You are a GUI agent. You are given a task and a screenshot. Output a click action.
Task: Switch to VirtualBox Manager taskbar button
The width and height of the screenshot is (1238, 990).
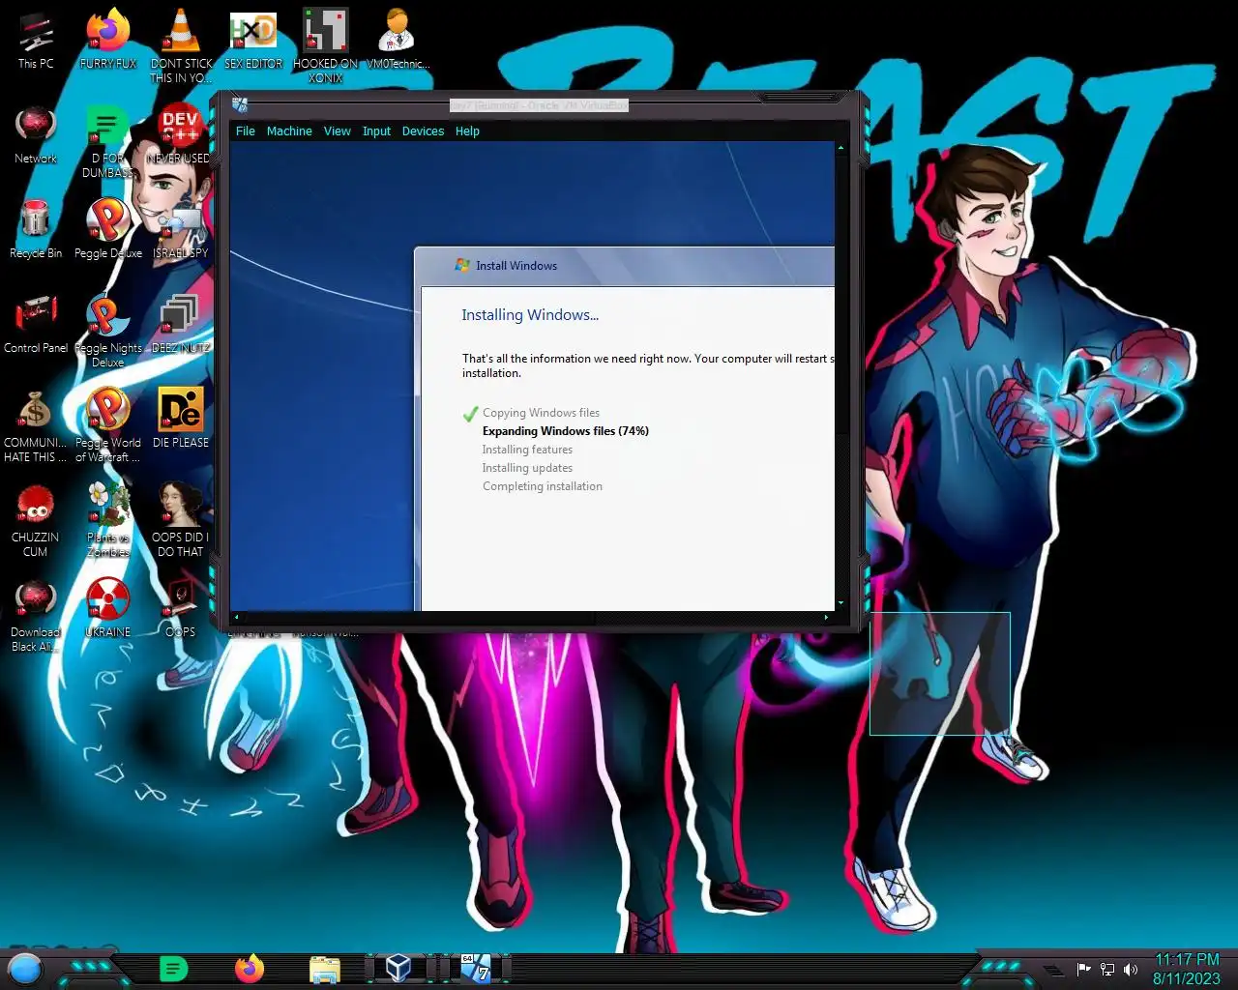398,968
